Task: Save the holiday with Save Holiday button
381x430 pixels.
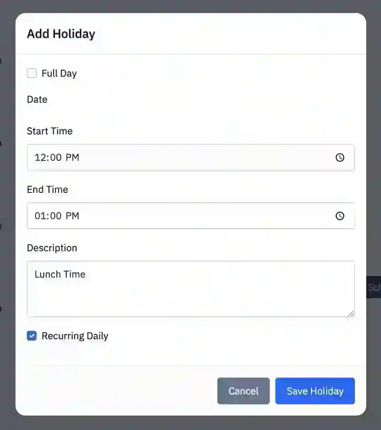Action: point(315,391)
